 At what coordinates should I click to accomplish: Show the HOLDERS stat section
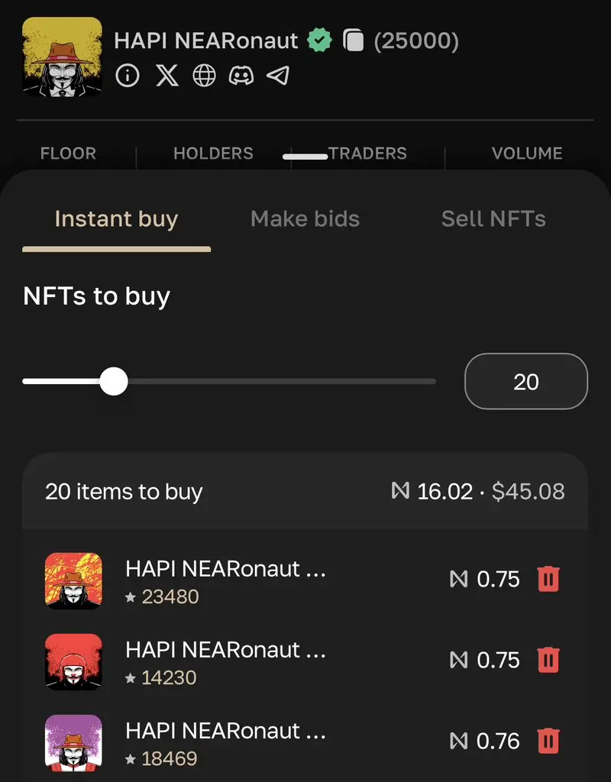[214, 153]
